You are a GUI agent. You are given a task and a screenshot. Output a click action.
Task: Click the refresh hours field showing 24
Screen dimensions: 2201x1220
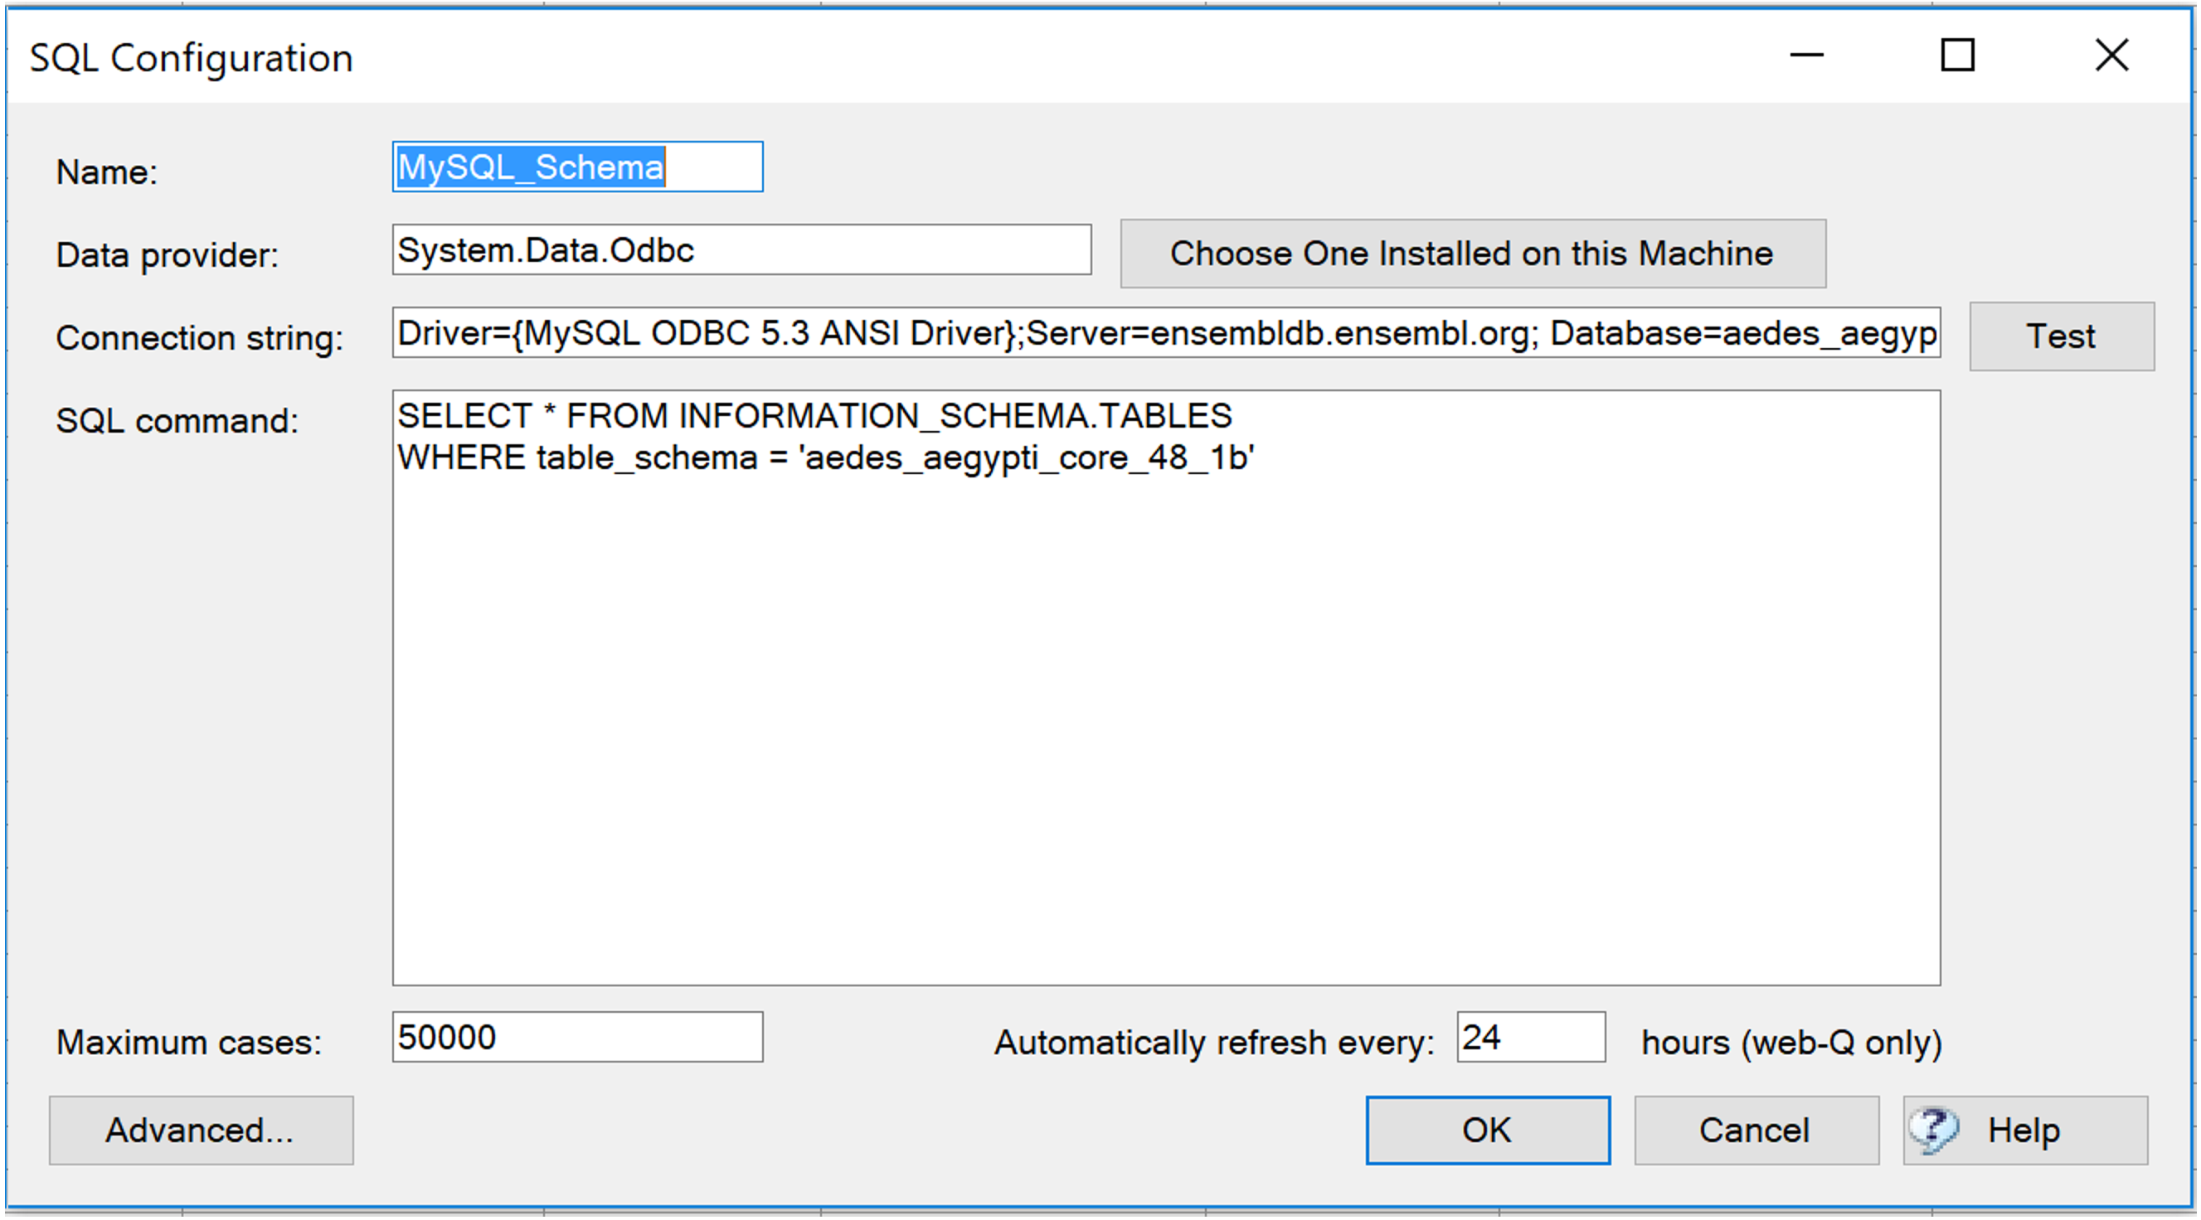tap(1531, 1038)
